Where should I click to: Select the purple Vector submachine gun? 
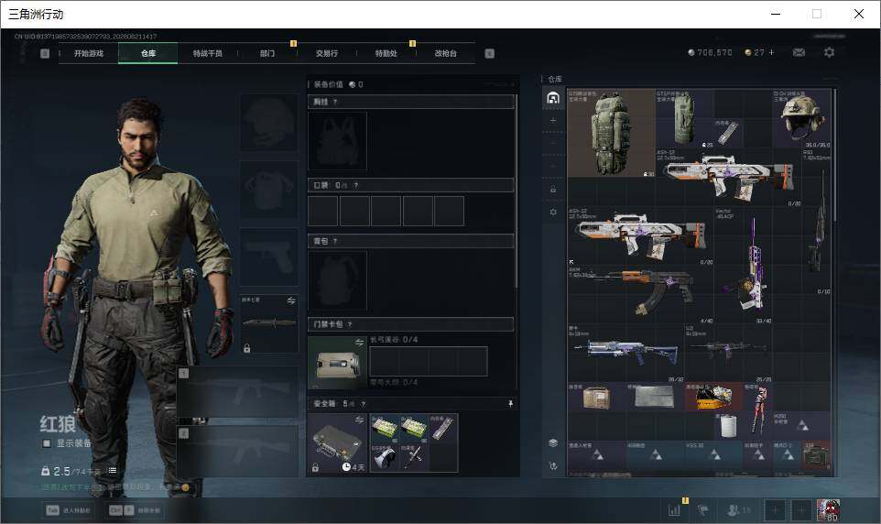(744, 266)
